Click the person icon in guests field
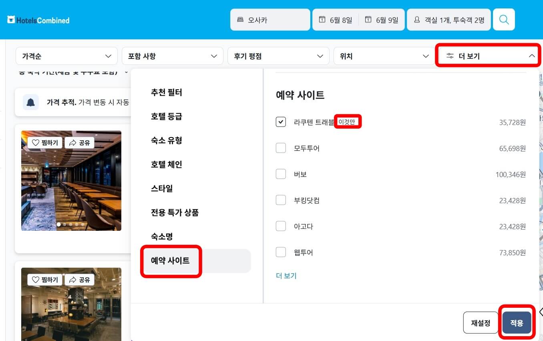The width and height of the screenshot is (543, 341). (417, 20)
